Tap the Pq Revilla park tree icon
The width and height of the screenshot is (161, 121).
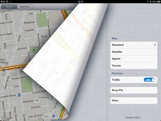(x=34, y=49)
